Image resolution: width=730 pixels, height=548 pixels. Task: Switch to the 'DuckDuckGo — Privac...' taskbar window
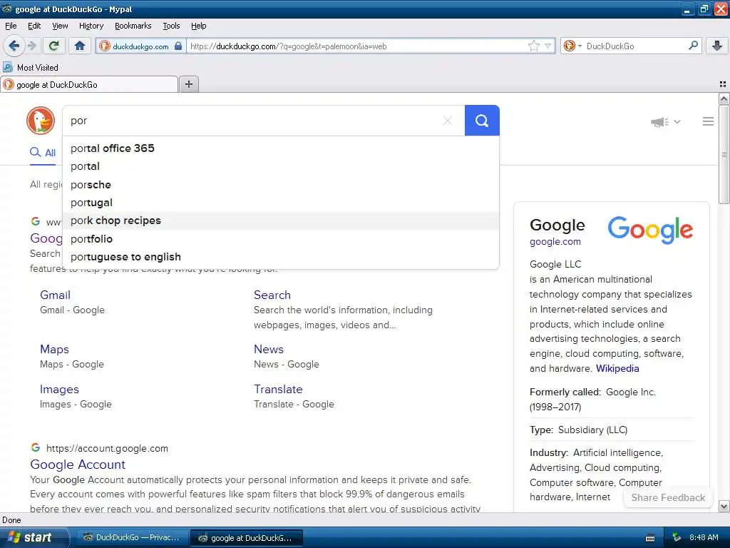(x=132, y=537)
